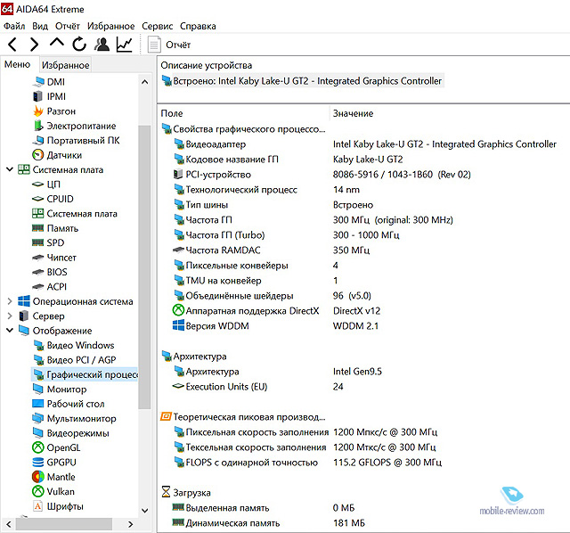570x533 pixels.
Task: Refresh the current page
Action: point(79,45)
